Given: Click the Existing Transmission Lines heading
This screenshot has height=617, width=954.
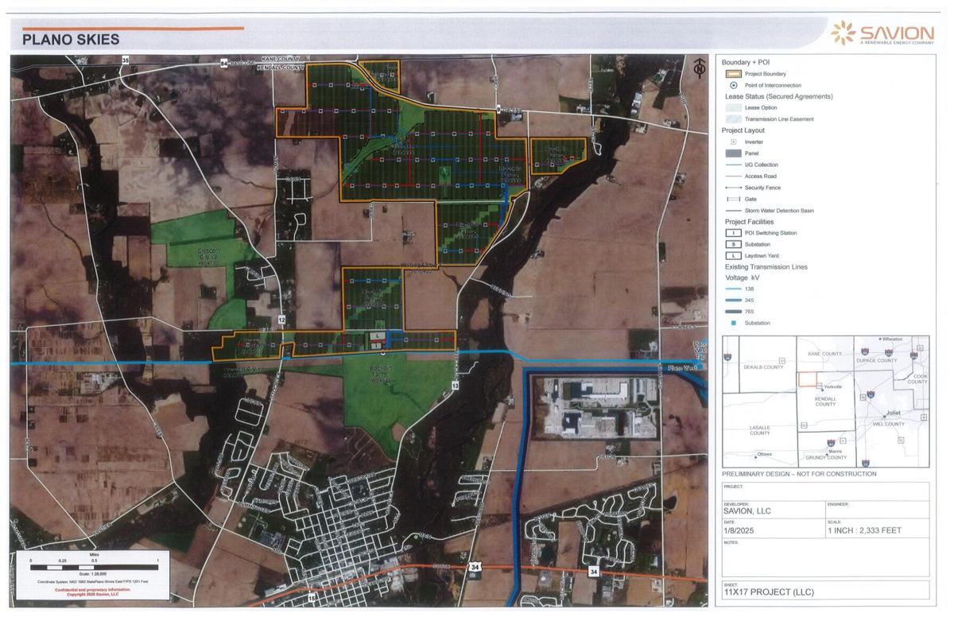Looking at the screenshot, I should point(766,267).
